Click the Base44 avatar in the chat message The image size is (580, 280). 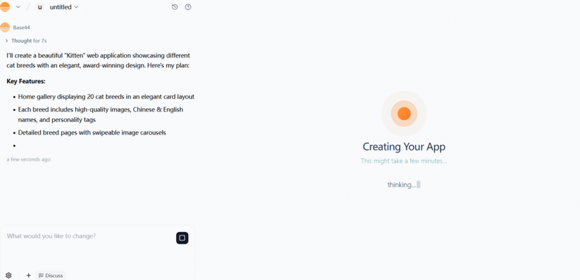click(5, 27)
